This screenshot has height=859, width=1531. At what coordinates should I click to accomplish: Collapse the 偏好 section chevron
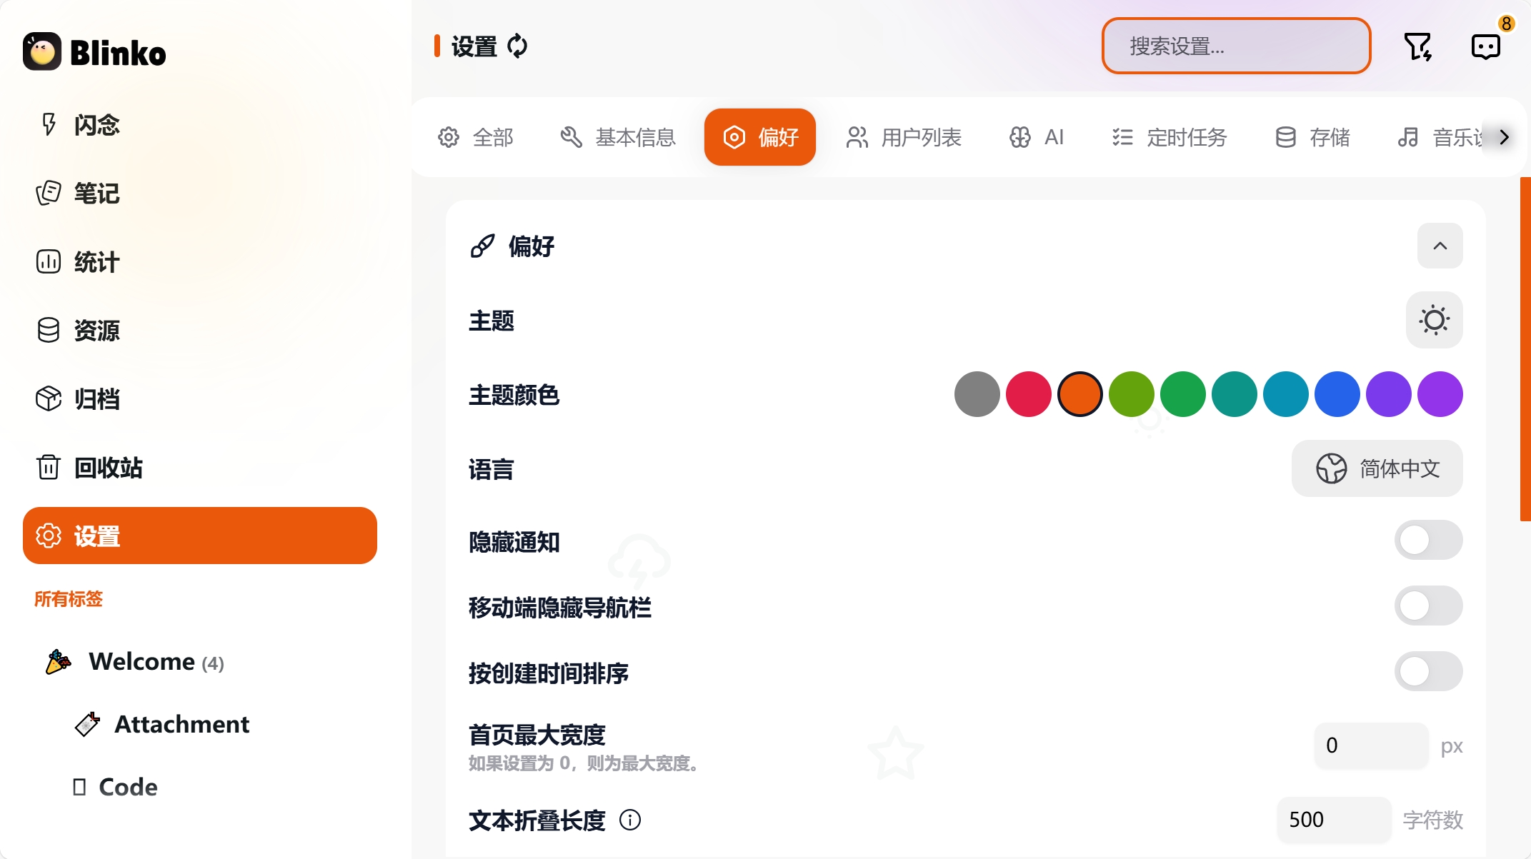click(x=1440, y=246)
